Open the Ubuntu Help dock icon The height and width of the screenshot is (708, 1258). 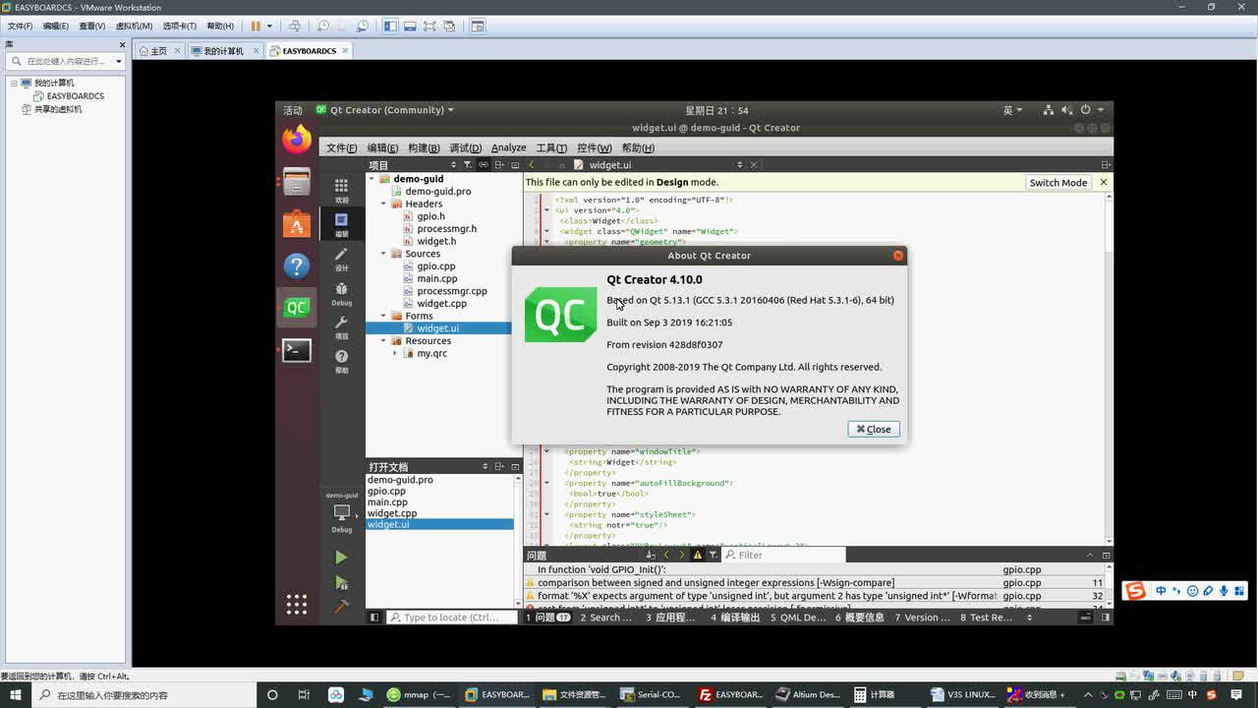[x=297, y=265]
